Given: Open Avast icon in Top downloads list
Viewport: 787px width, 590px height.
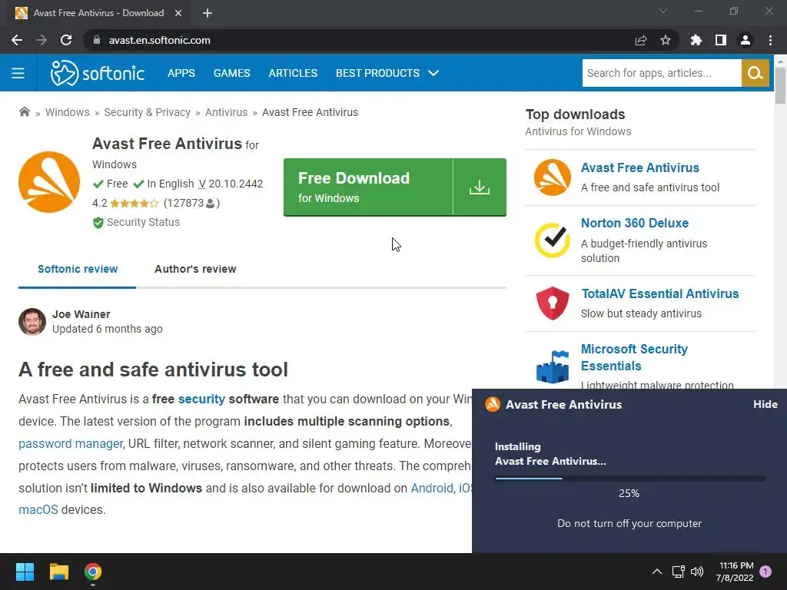Looking at the screenshot, I should 552,177.
